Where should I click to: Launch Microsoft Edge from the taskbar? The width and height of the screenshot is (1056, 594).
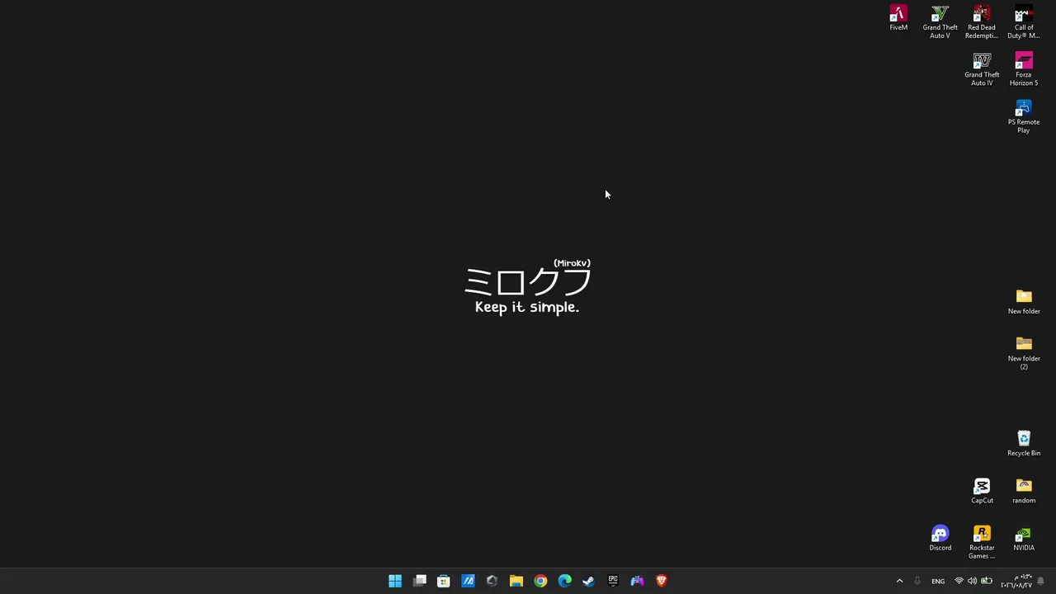tap(564, 581)
